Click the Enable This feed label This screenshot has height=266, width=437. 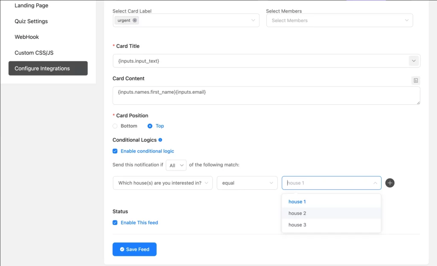pyautogui.click(x=139, y=223)
